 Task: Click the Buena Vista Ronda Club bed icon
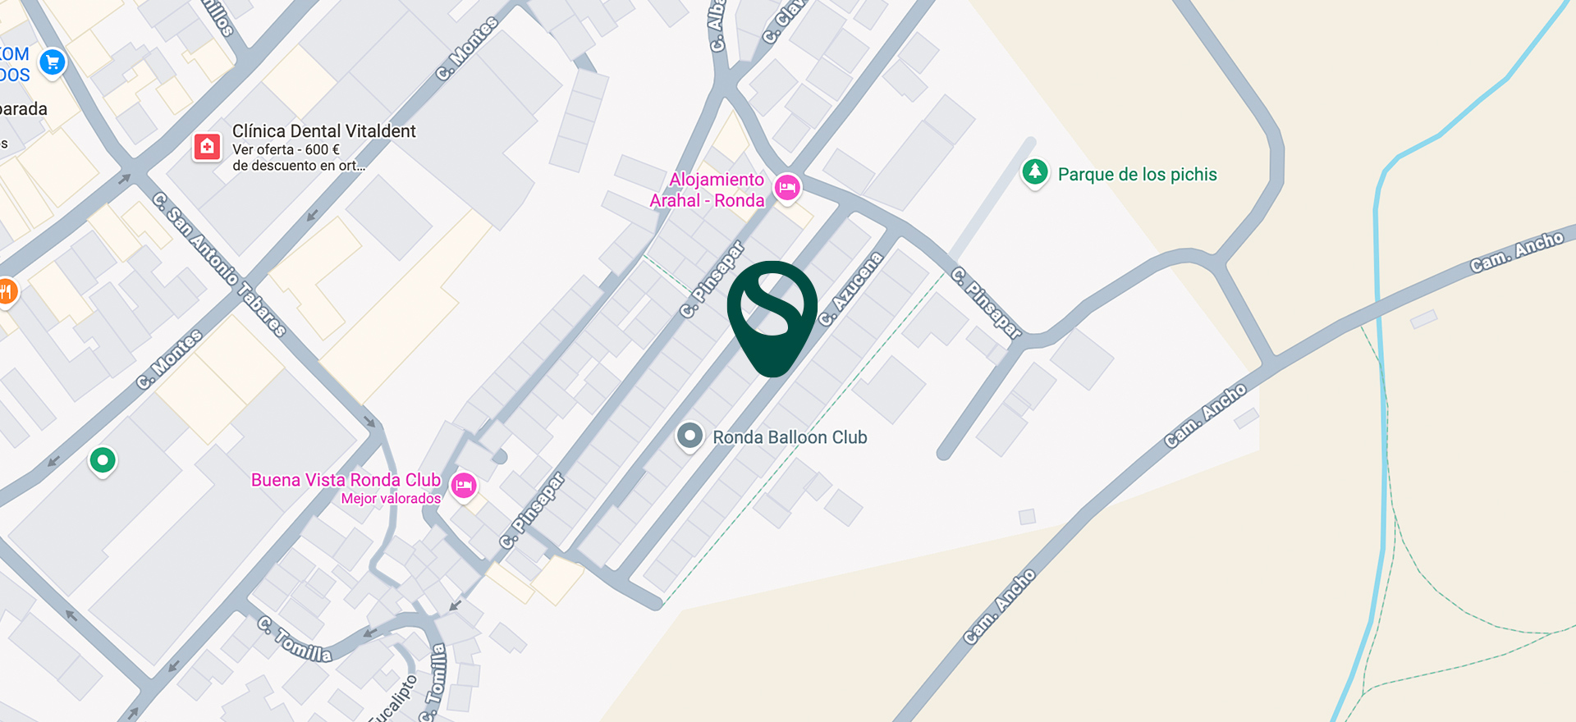(x=464, y=485)
